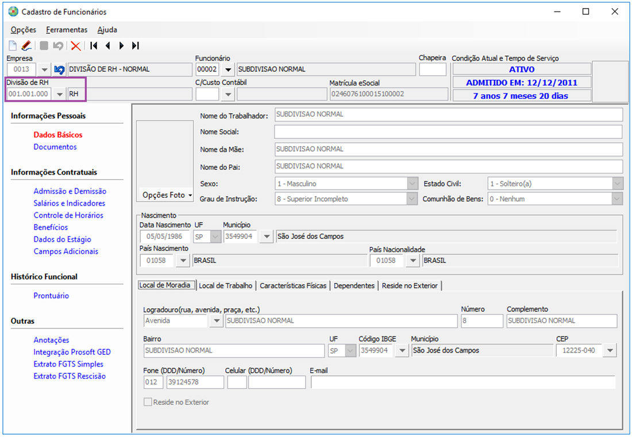Screen dimensions: 632x437
Task: Click the E-mail input field
Action: pos(463,382)
